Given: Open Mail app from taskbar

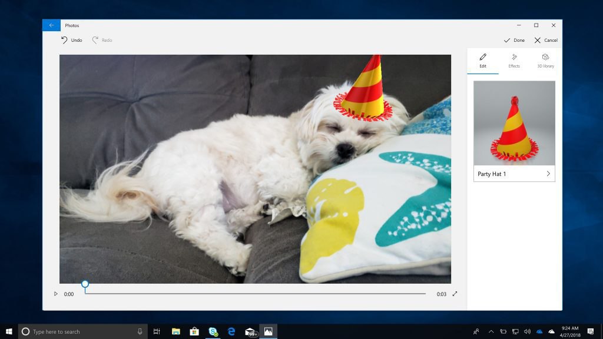Looking at the screenshot, I should (250, 331).
